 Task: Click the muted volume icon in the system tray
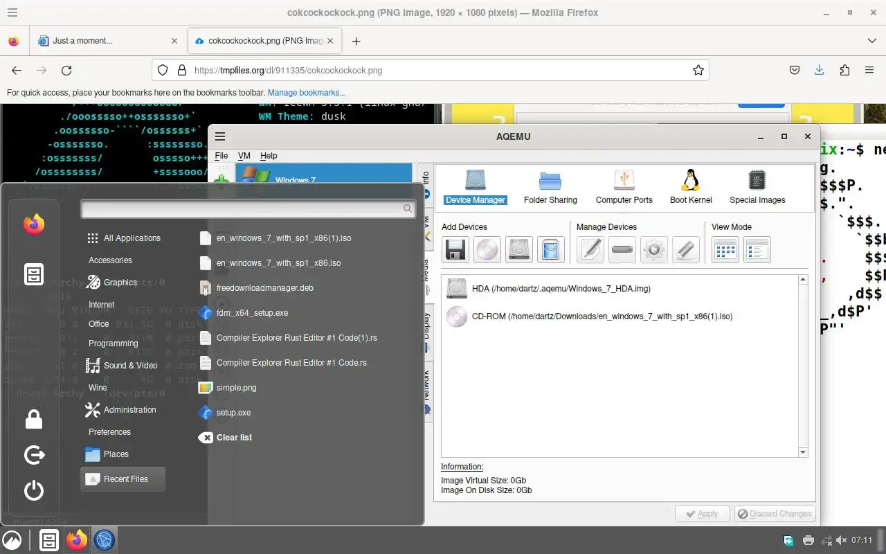point(842,540)
